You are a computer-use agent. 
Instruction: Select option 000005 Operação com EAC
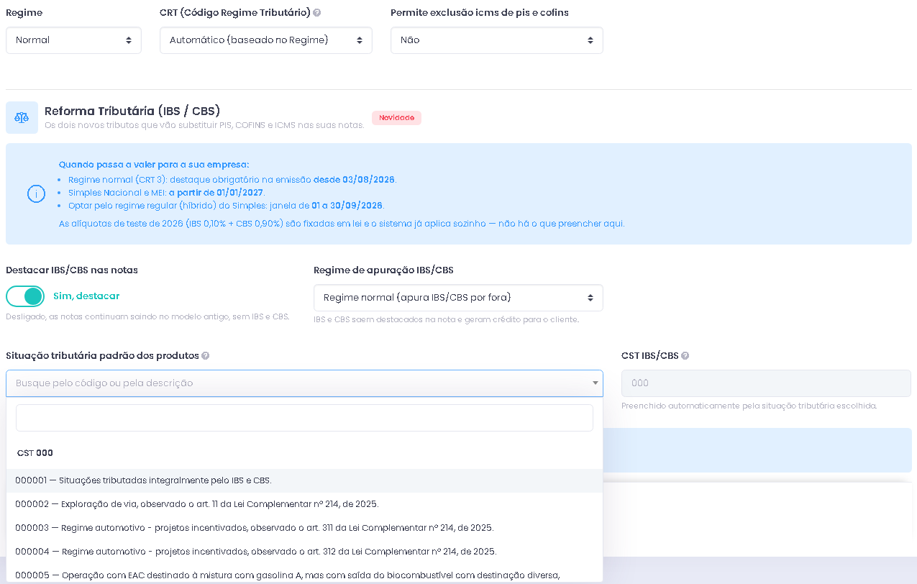point(304,575)
